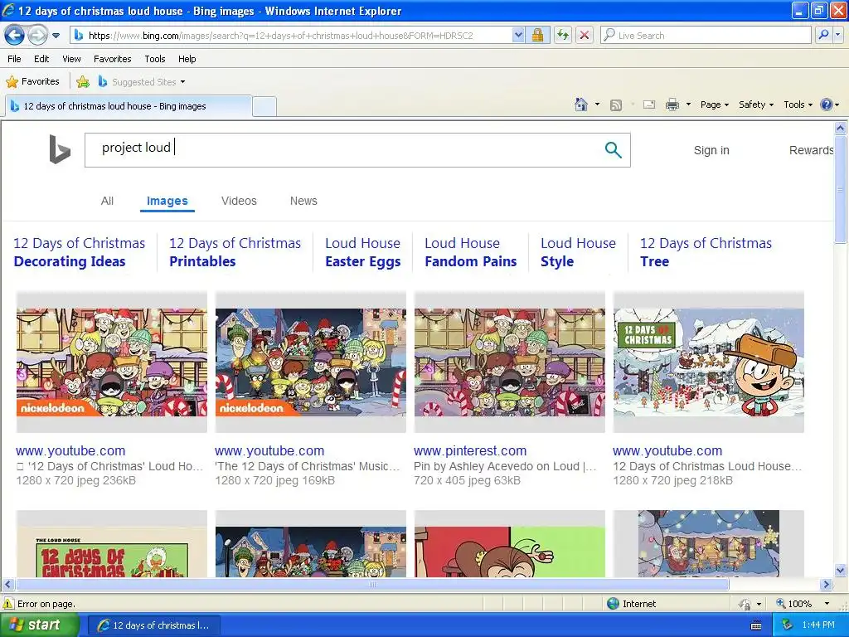This screenshot has height=637, width=849.
Task: Click the vertical scrollbar down arrow
Action: 841,570
